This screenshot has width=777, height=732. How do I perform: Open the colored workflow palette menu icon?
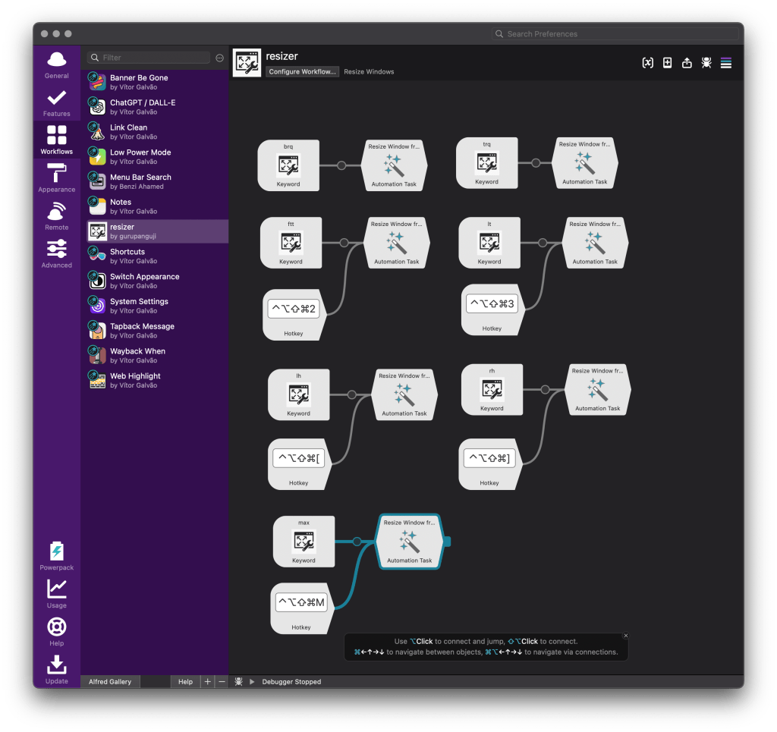[726, 63]
